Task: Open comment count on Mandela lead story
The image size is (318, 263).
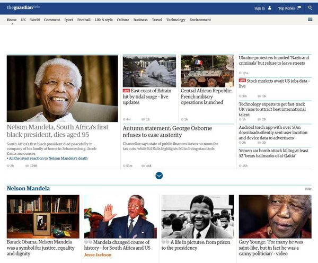Action: pyautogui.click(x=31, y=166)
